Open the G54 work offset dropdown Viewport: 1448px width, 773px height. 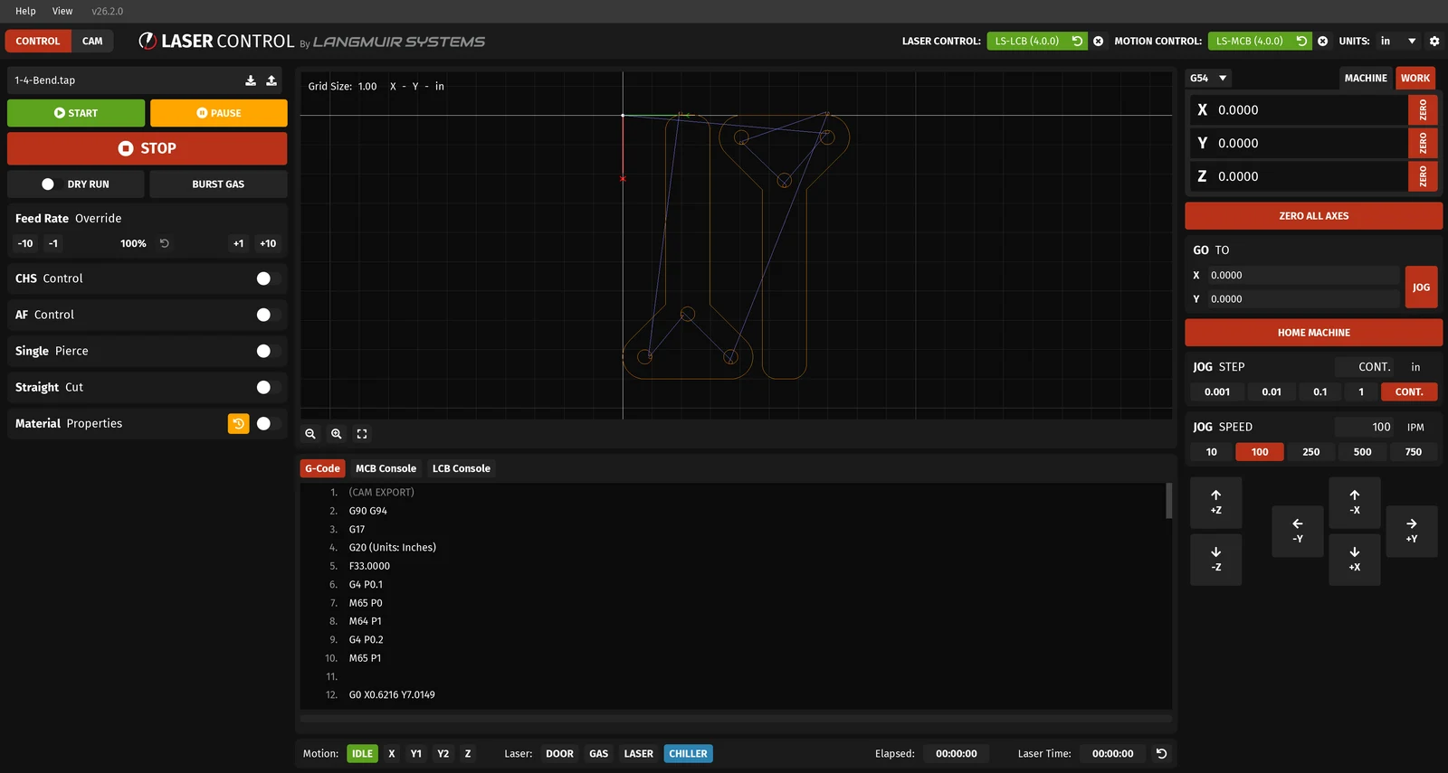1209,79
